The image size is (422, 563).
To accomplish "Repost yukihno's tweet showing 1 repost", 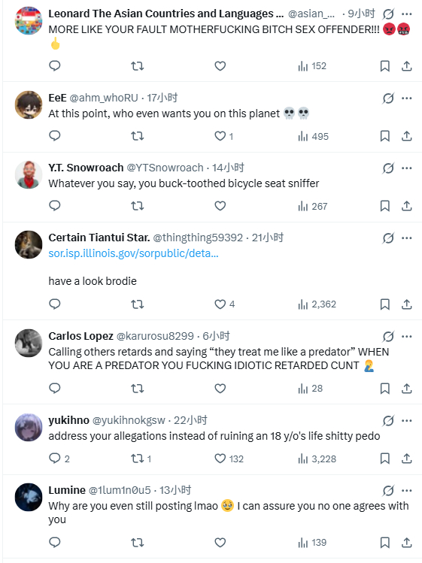I will pos(141,459).
